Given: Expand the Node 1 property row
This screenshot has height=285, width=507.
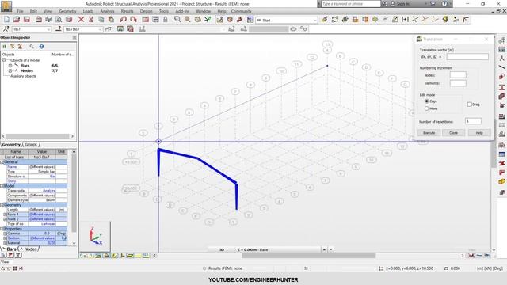Looking at the screenshot, I should coord(6,215).
